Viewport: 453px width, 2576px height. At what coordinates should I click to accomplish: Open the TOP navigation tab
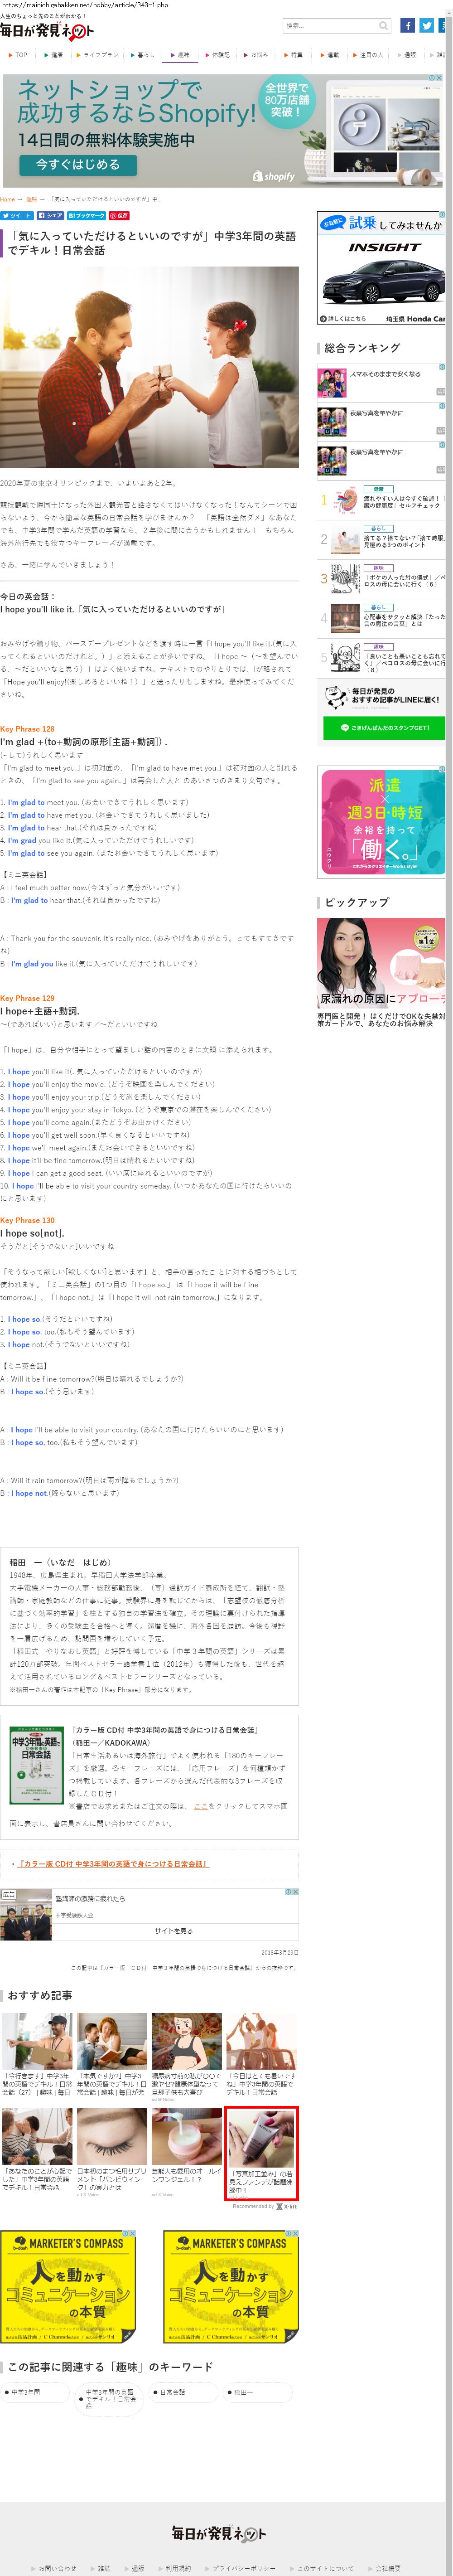[18, 55]
